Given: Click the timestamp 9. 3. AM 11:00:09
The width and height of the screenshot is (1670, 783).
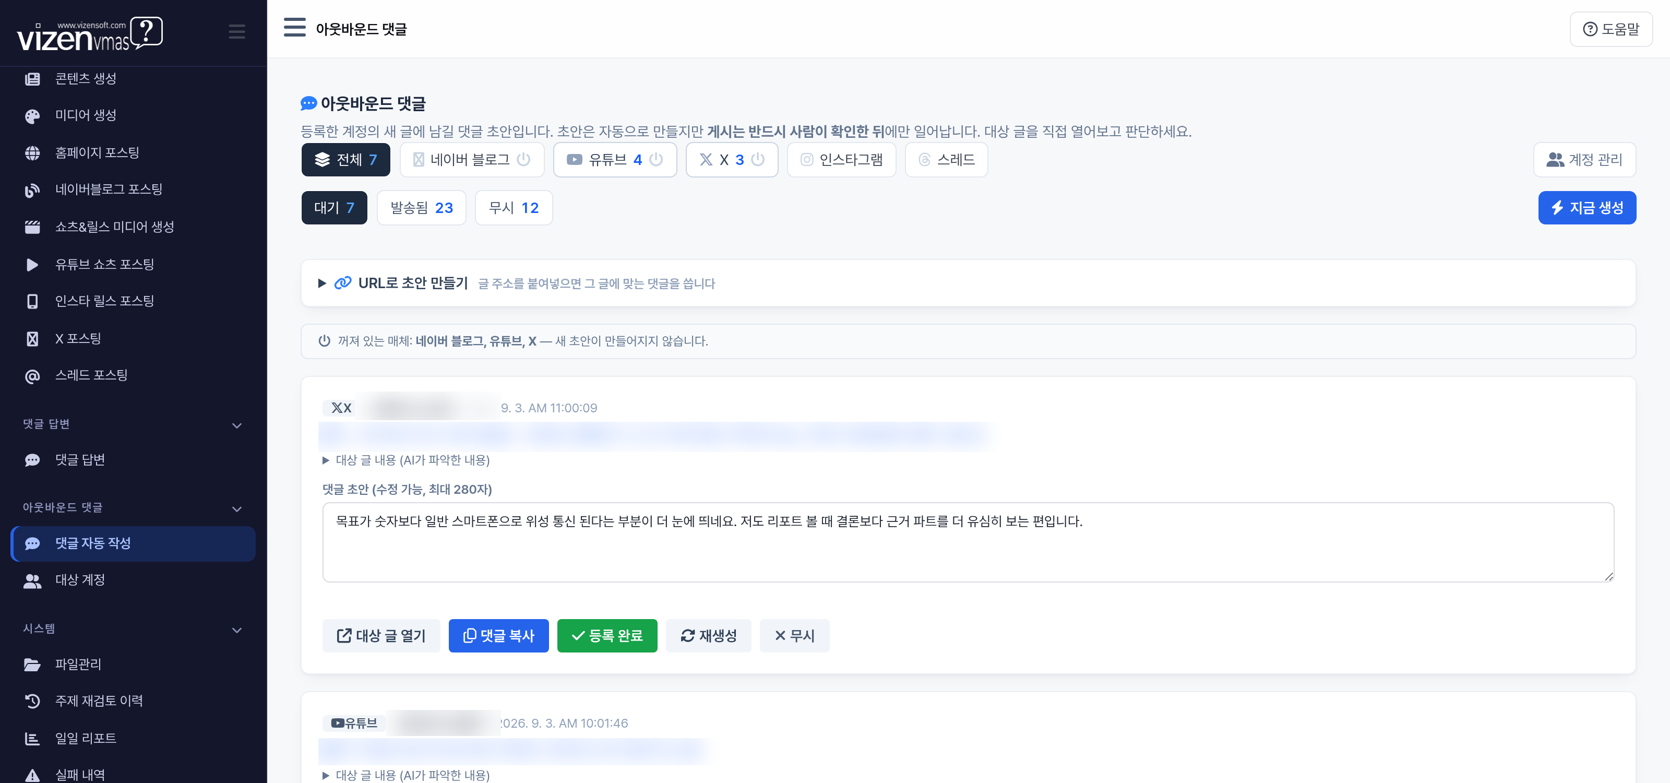Looking at the screenshot, I should click(548, 408).
